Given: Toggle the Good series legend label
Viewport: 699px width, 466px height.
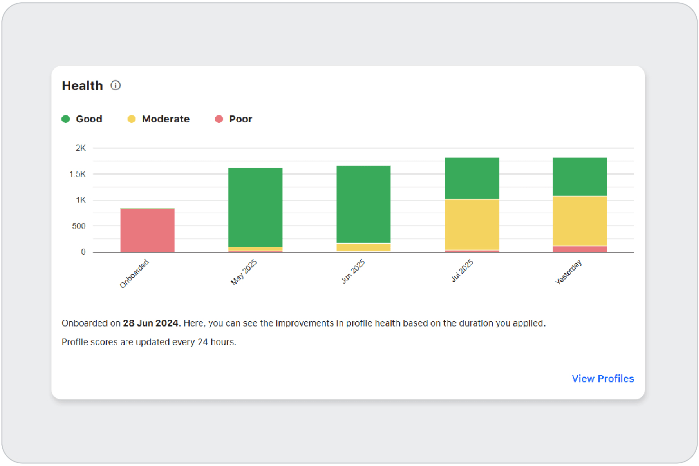Looking at the screenshot, I should pos(89,119).
